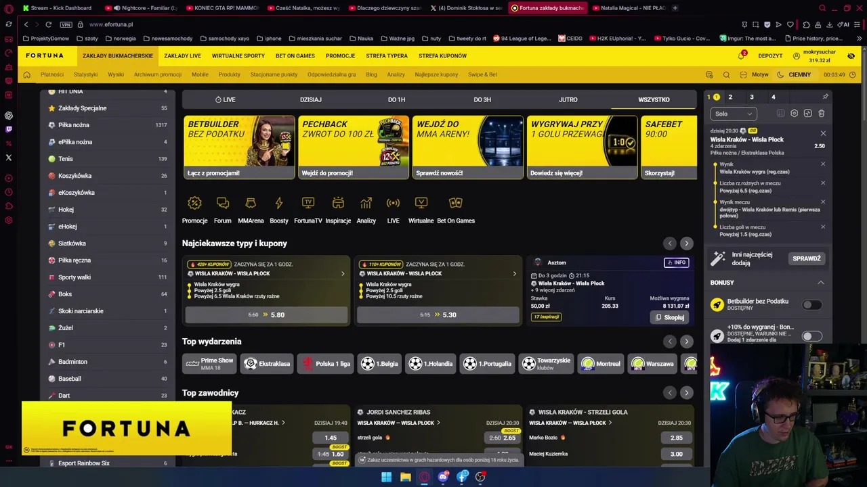
Task: Open the Inspiracje icon
Action: coord(338,203)
